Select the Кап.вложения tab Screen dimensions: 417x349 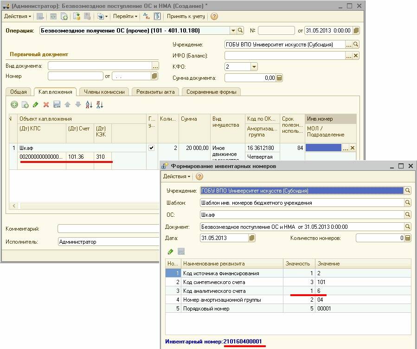point(55,92)
